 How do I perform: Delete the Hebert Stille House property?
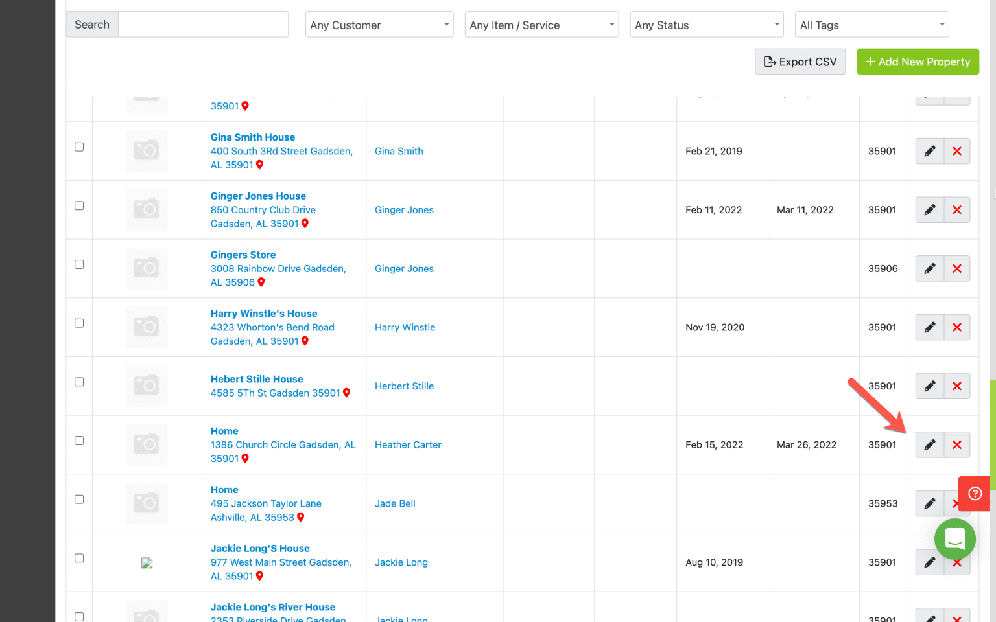point(956,386)
